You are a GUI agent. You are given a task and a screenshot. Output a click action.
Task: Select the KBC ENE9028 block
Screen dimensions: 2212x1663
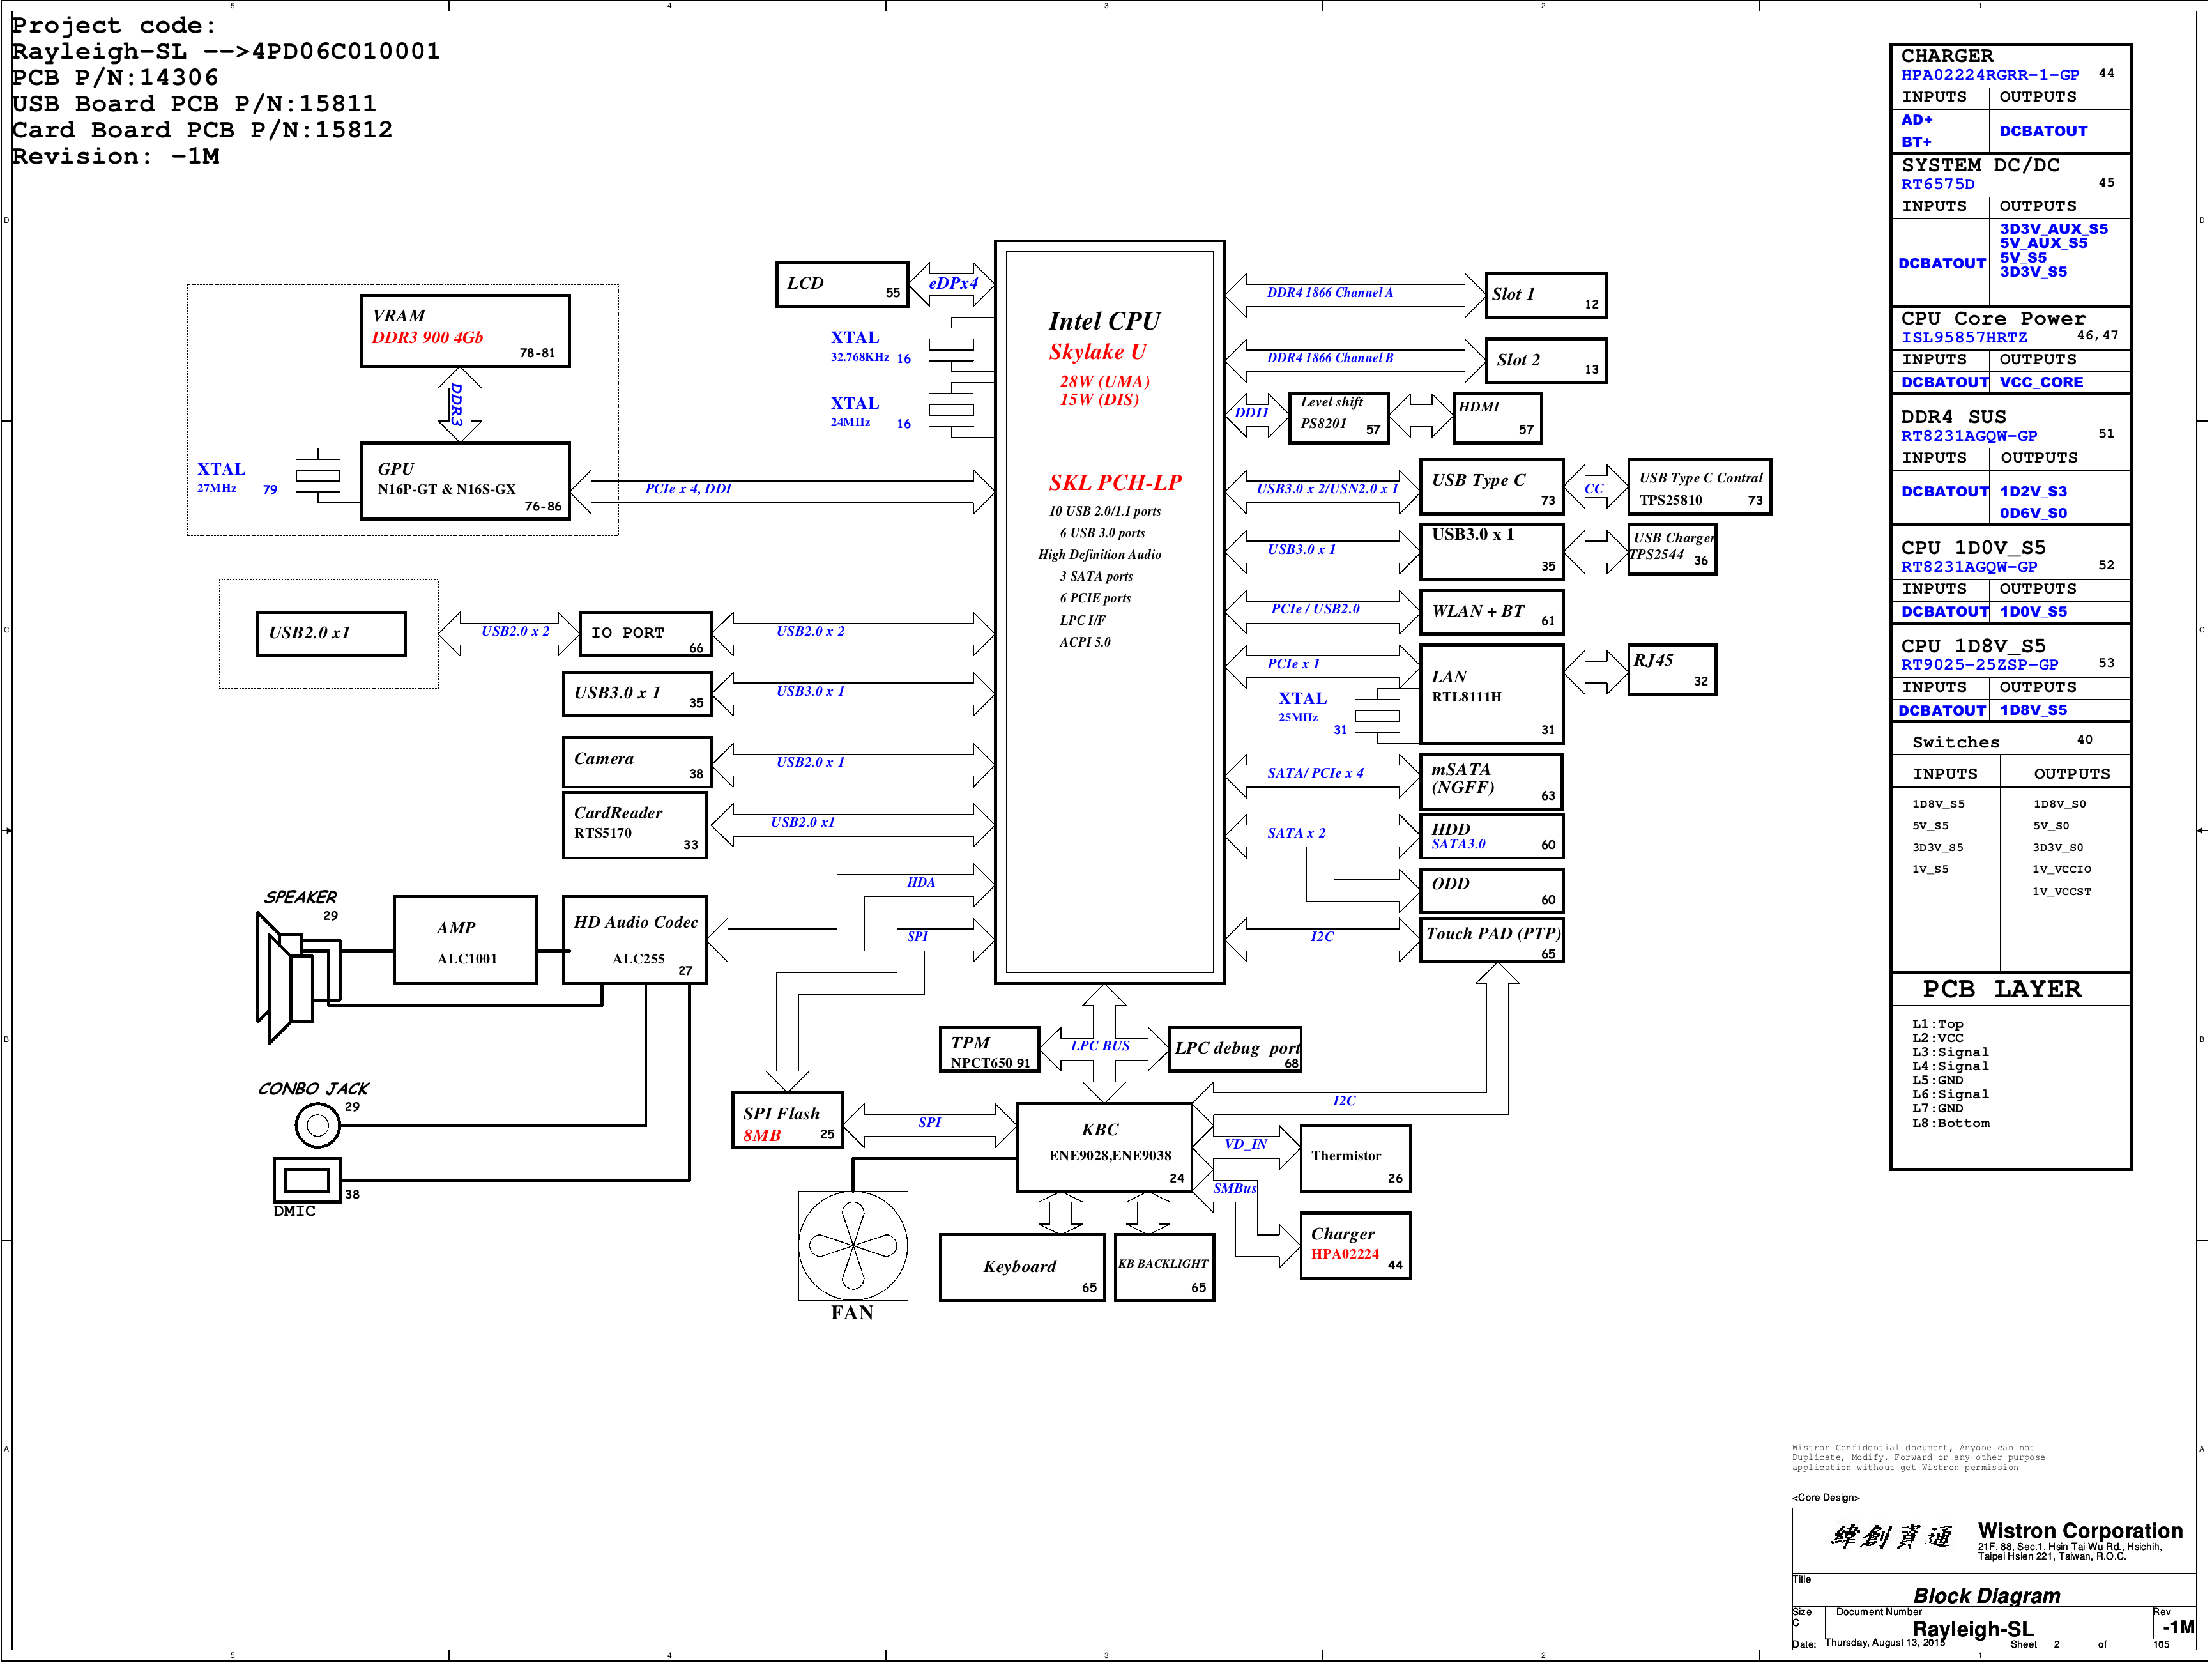[1104, 1147]
